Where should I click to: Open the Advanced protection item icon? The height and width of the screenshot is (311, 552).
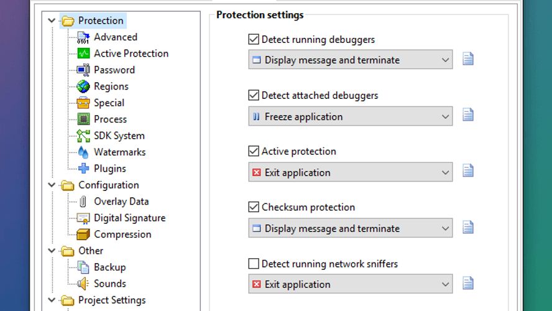click(x=83, y=37)
